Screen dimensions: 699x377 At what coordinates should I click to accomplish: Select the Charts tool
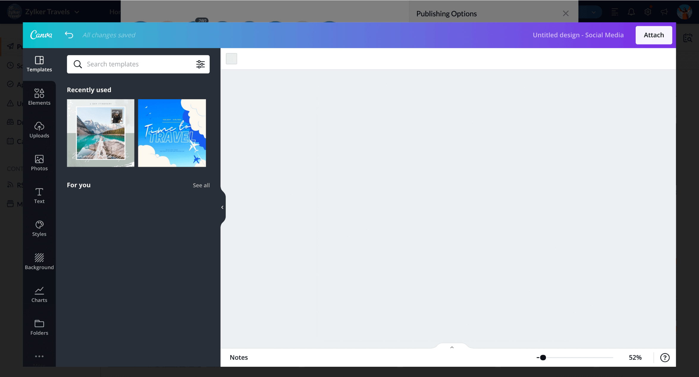(39, 294)
